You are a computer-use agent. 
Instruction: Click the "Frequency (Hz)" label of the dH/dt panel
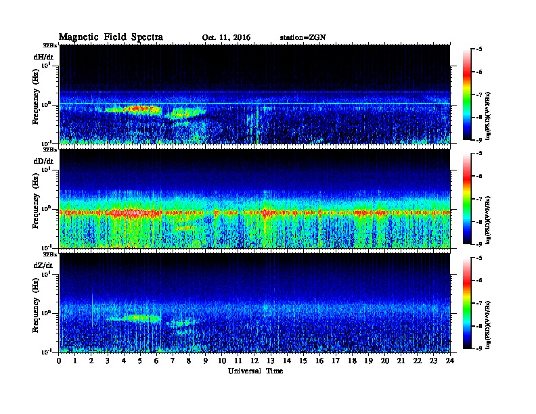pos(36,97)
